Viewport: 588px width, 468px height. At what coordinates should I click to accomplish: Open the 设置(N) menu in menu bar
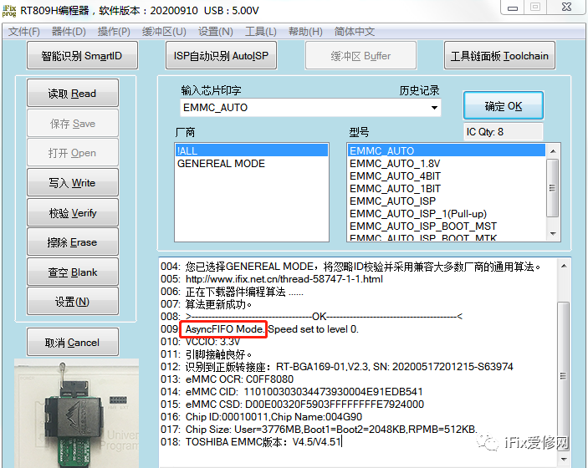pyautogui.click(x=215, y=32)
